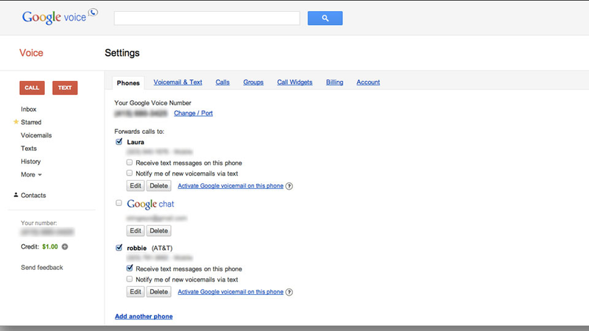Screen dimensions: 589x331
Task: Expand the More menu in sidebar
Action: (31, 174)
